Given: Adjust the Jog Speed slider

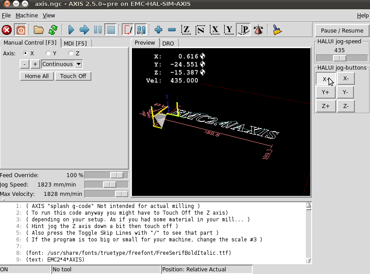Looking at the screenshot, I should pyautogui.click(x=107, y=184).
